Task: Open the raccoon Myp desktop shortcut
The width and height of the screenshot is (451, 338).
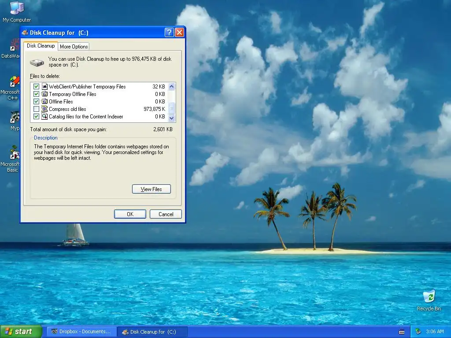Action: [15, 121]
